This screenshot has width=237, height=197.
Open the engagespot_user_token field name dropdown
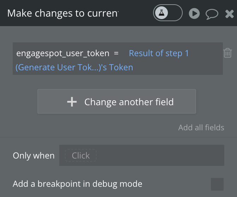point(63,53)
